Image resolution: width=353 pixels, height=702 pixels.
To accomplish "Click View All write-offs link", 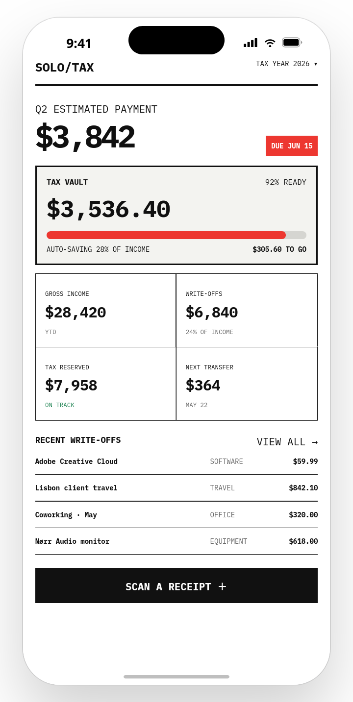I will click(x=287, y=442).
